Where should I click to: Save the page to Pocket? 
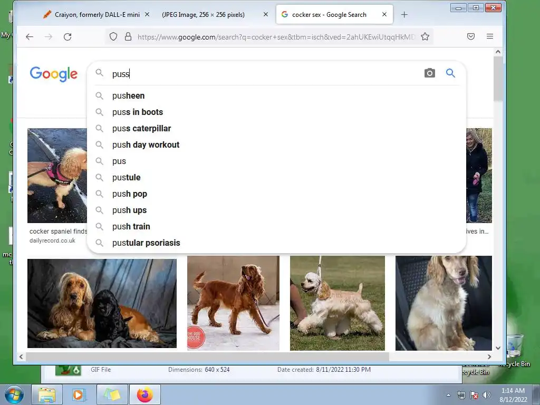(x=471, y=36)
